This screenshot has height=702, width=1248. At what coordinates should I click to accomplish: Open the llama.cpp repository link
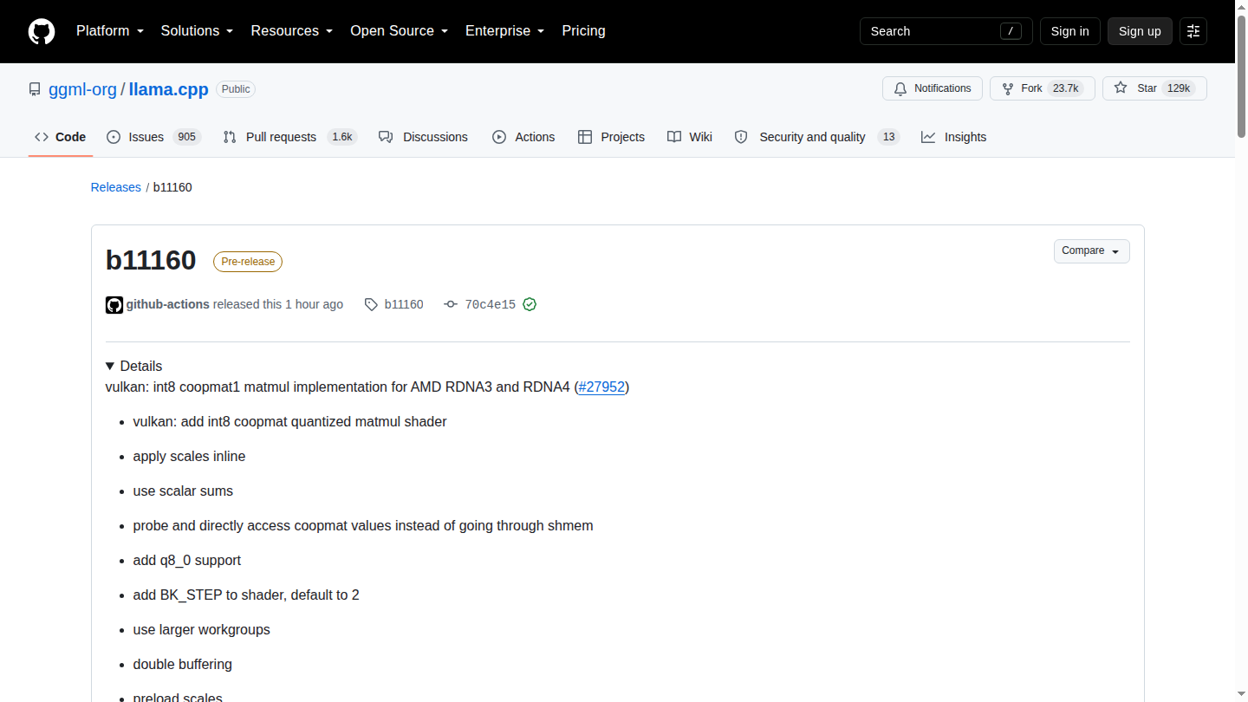pyautogui.click(x=169, y=89)
